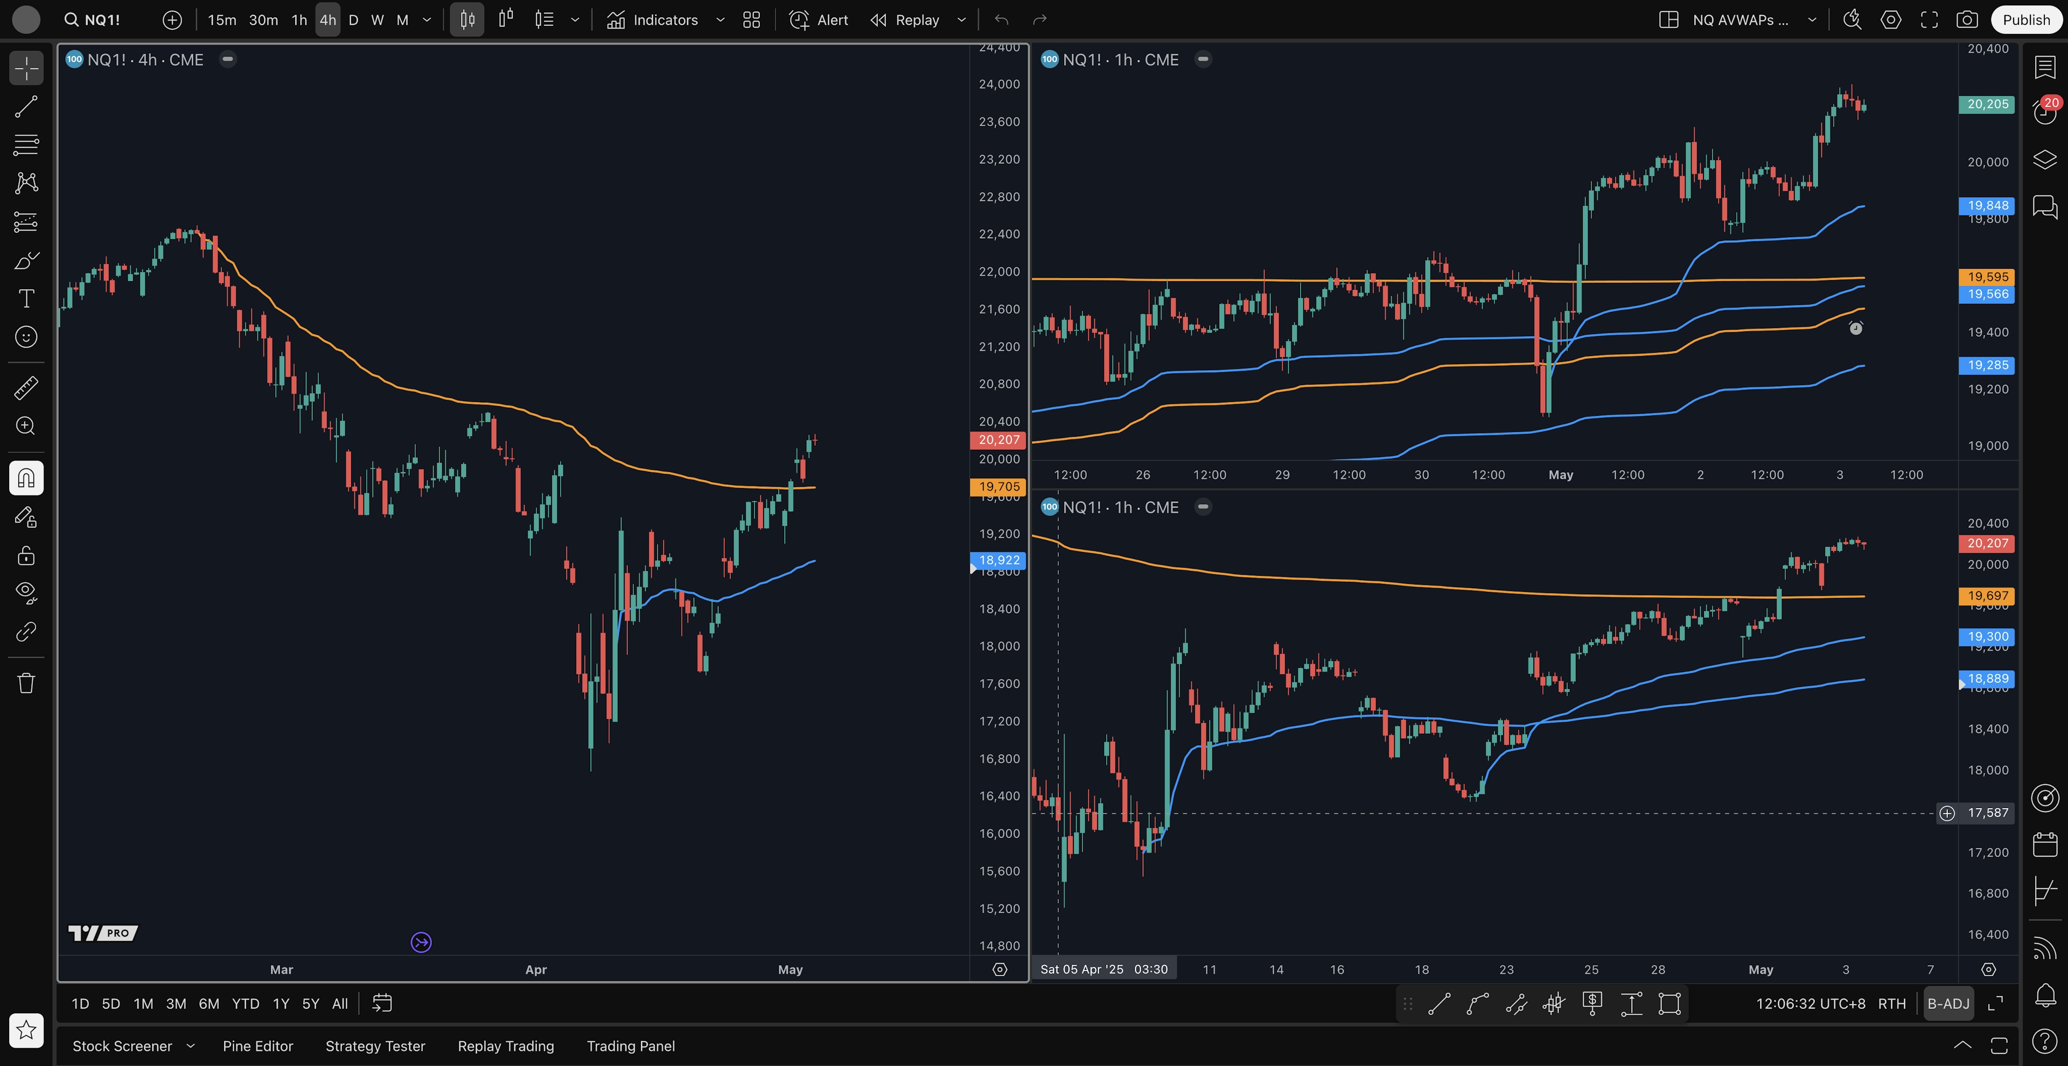Select the YTD date range
Screen dimensions: 2068x1066
click(245, 1004)
